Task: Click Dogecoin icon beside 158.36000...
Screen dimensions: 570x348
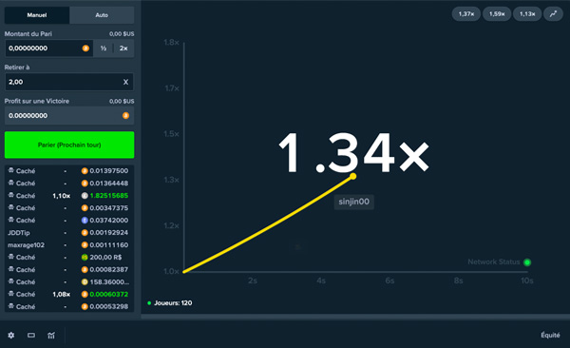Action: click(85, 282)
